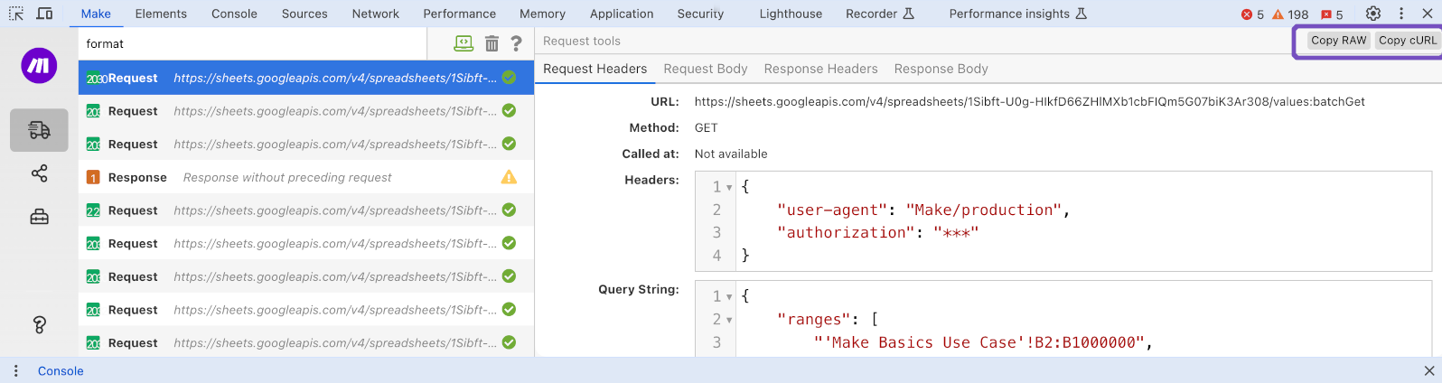Open the Scenario Debugger share-nodes icon

pyautogui.click(x=39, y=173)
